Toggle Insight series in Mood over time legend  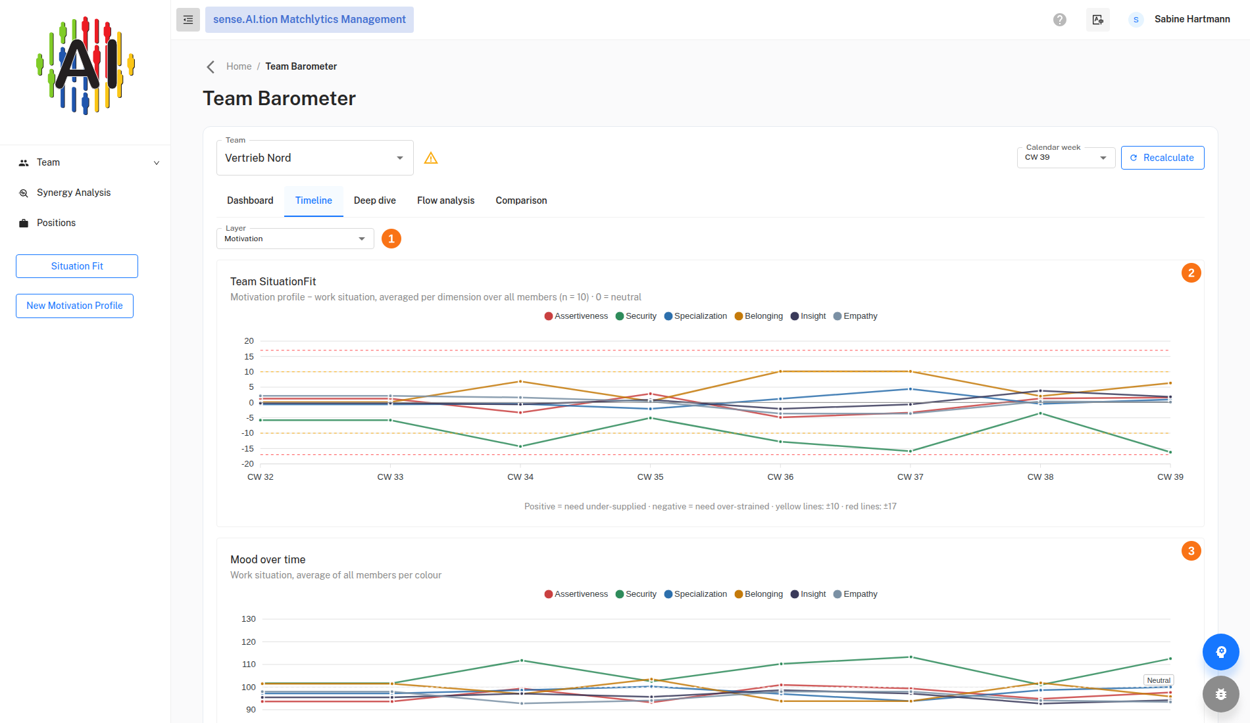coord(808,594)
